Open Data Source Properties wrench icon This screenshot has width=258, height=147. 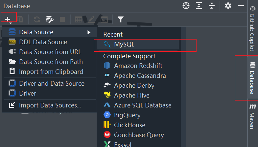coord(50,19)
